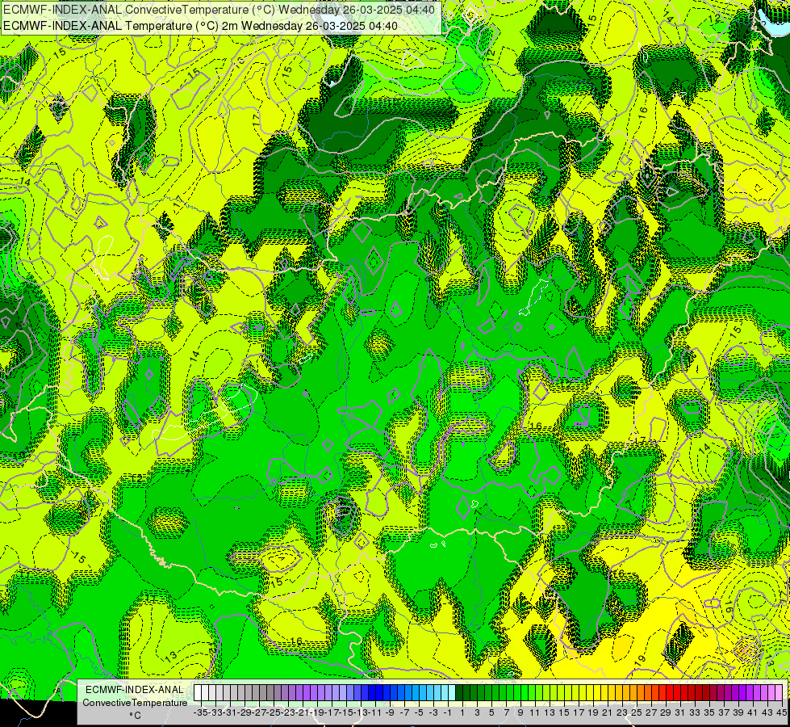This screenshot has width=790, height=727.
Task: Click the ConvectiveTemperature label in the legend
Action: click(x=135, y=703)
